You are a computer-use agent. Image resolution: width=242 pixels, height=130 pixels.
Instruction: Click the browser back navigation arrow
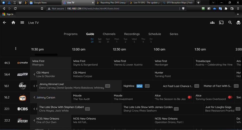tap(4, 9)
